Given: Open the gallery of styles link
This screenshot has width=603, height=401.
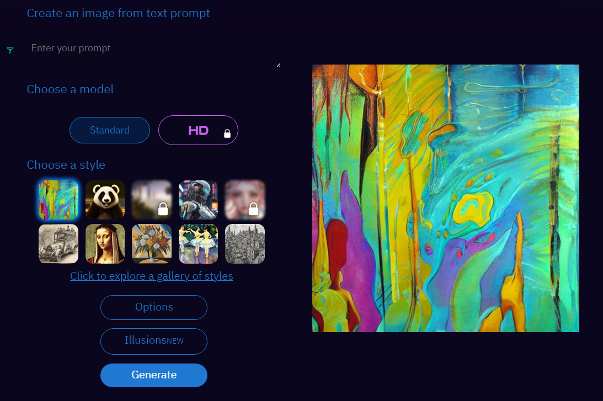Looking at the screenshot, I should coord(152,276).
